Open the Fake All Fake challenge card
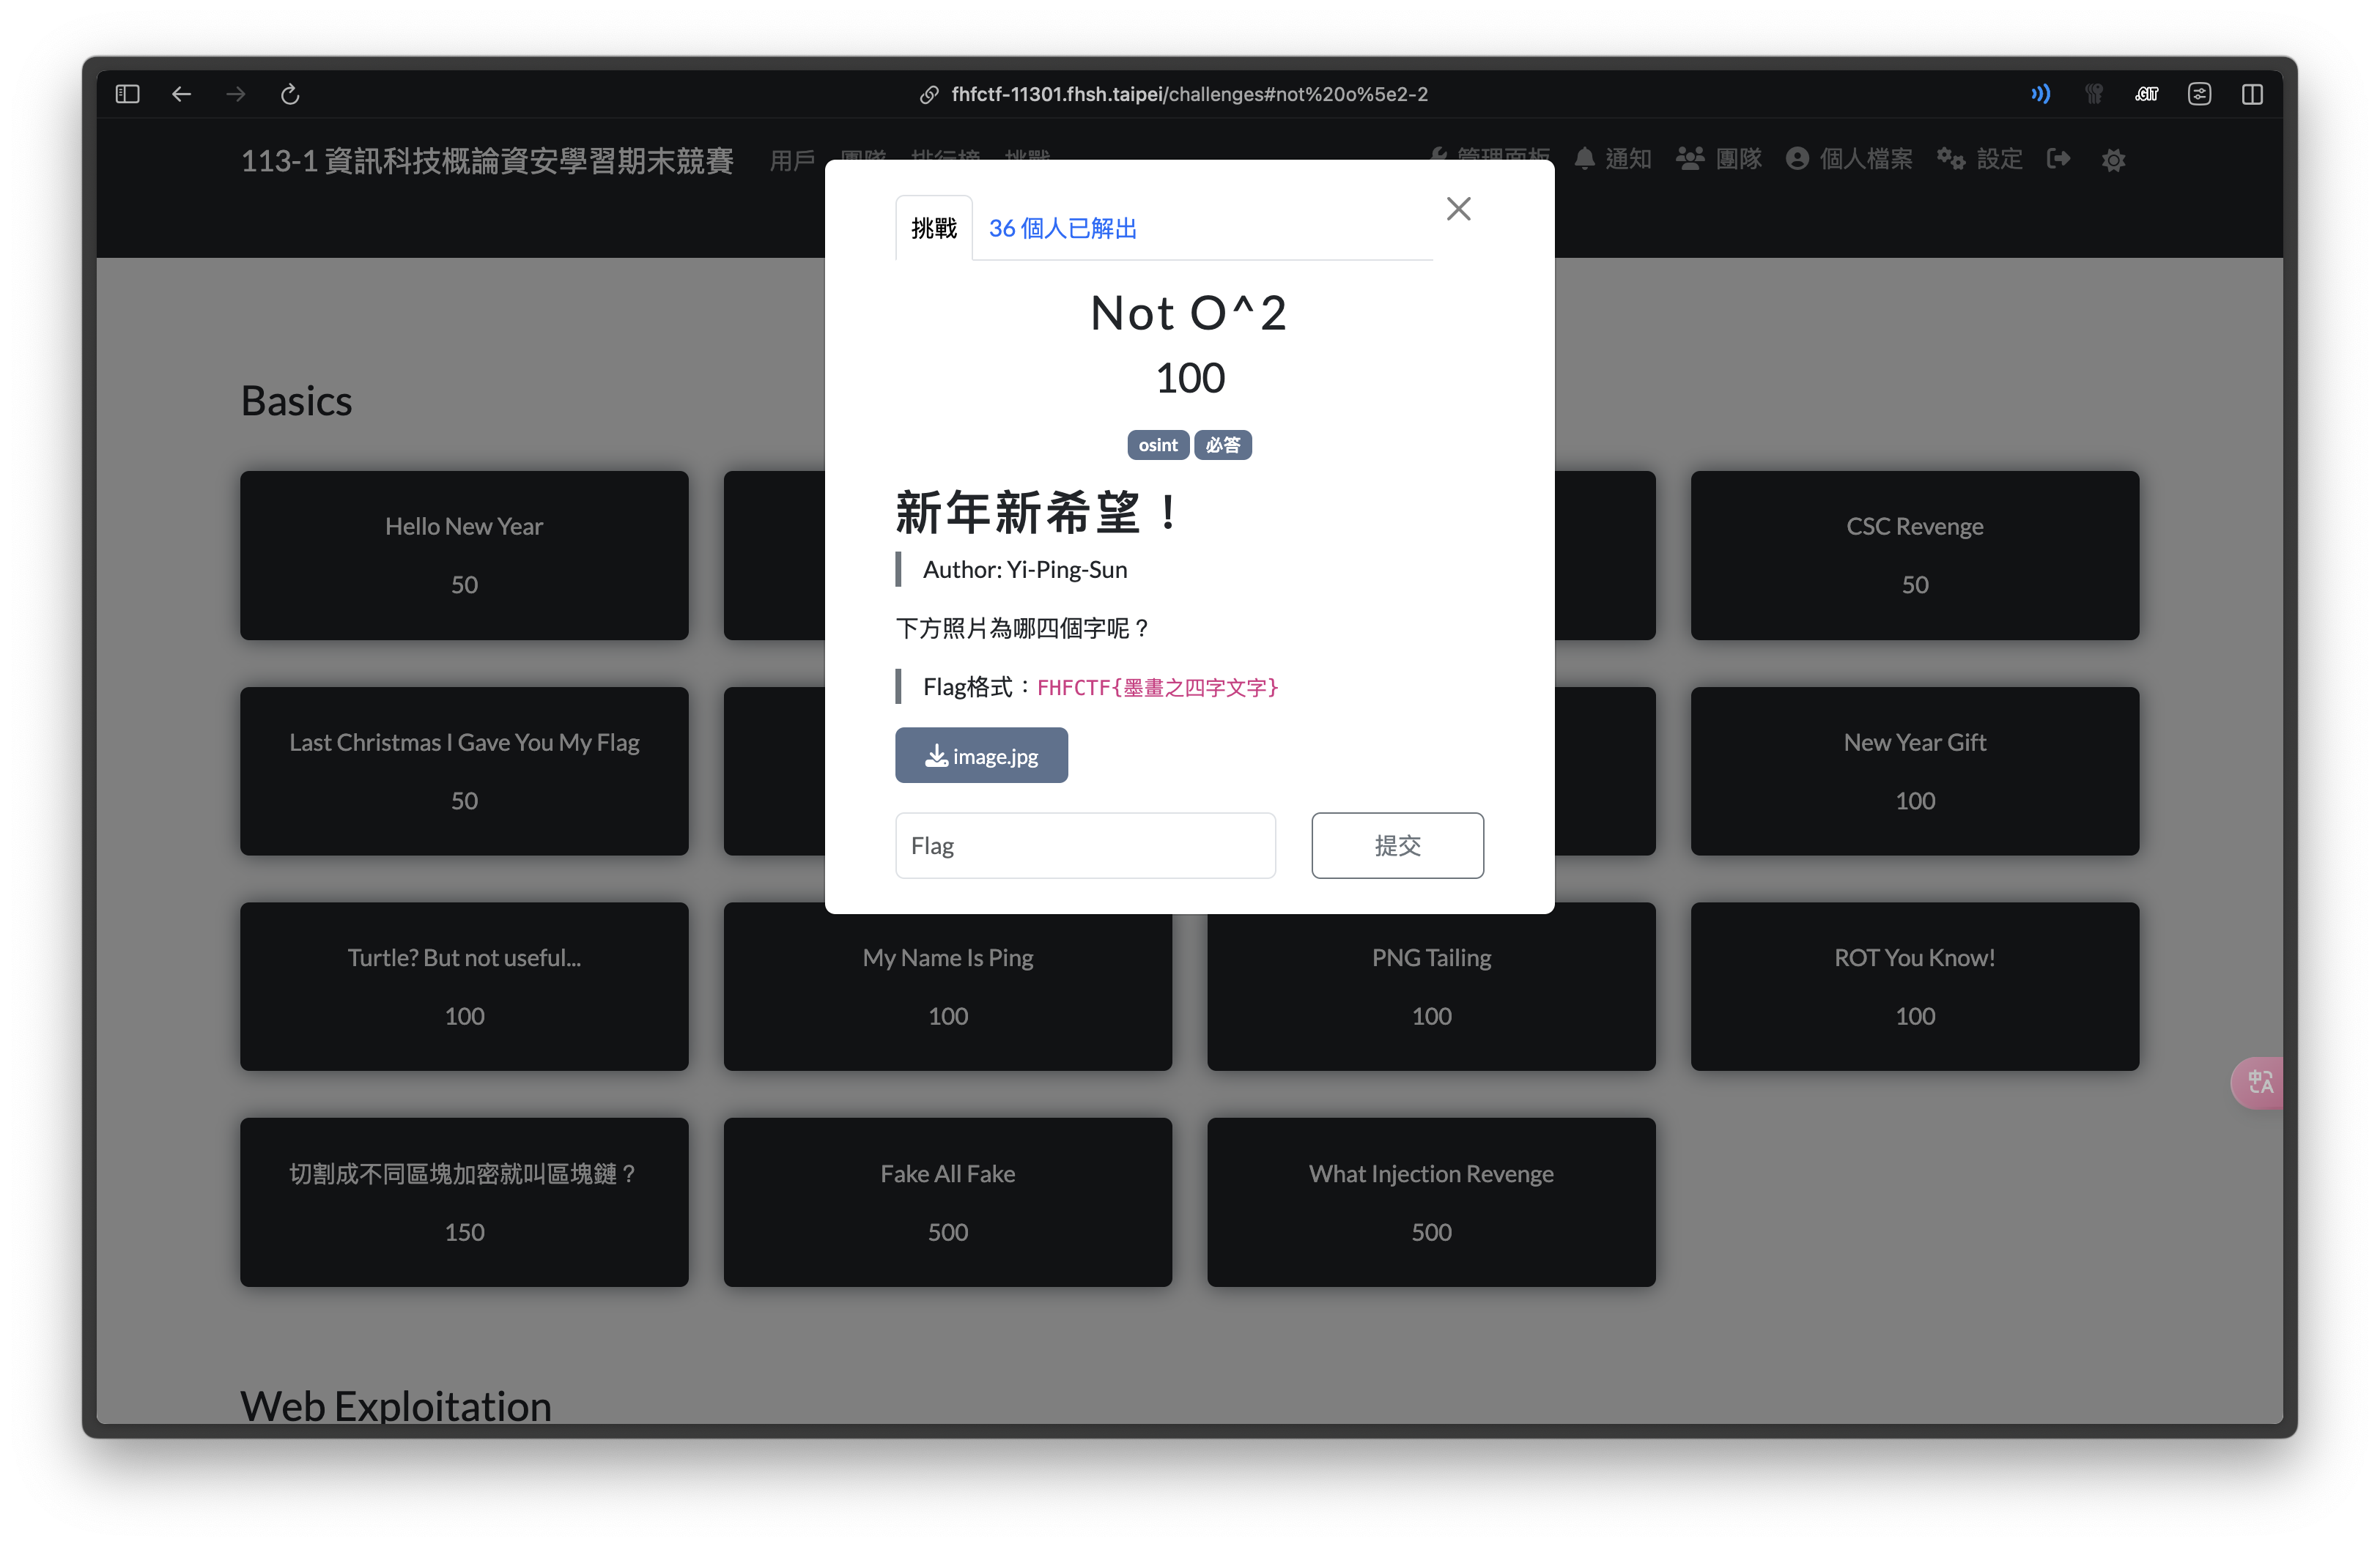The image size is (2380, 1547). (x=948, y=1202)
